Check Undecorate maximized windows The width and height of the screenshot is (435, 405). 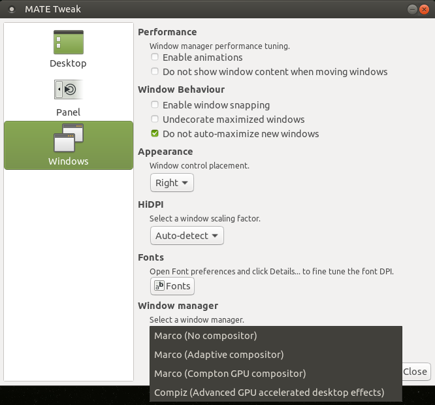[155, 120]
